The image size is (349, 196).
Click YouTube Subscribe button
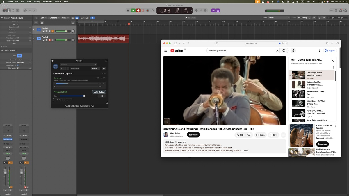[x=193, y=135]
